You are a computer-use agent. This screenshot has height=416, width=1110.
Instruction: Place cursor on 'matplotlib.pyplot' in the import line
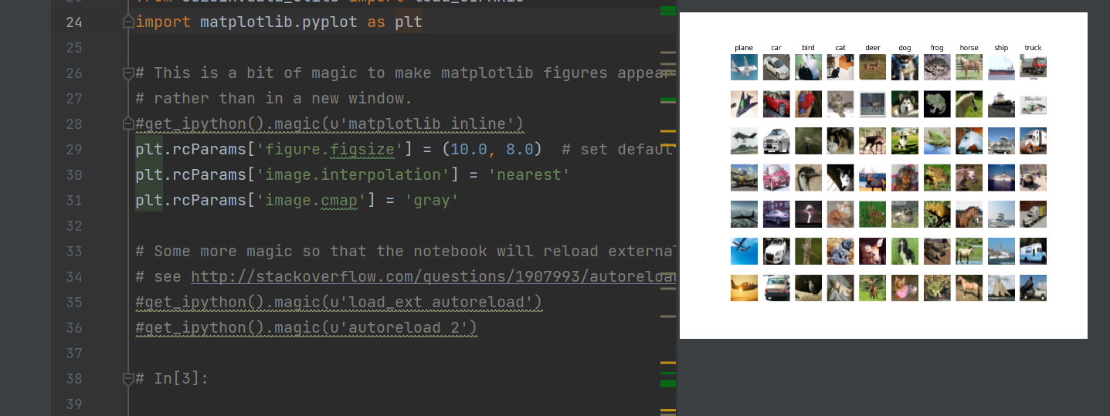(279, 22)
